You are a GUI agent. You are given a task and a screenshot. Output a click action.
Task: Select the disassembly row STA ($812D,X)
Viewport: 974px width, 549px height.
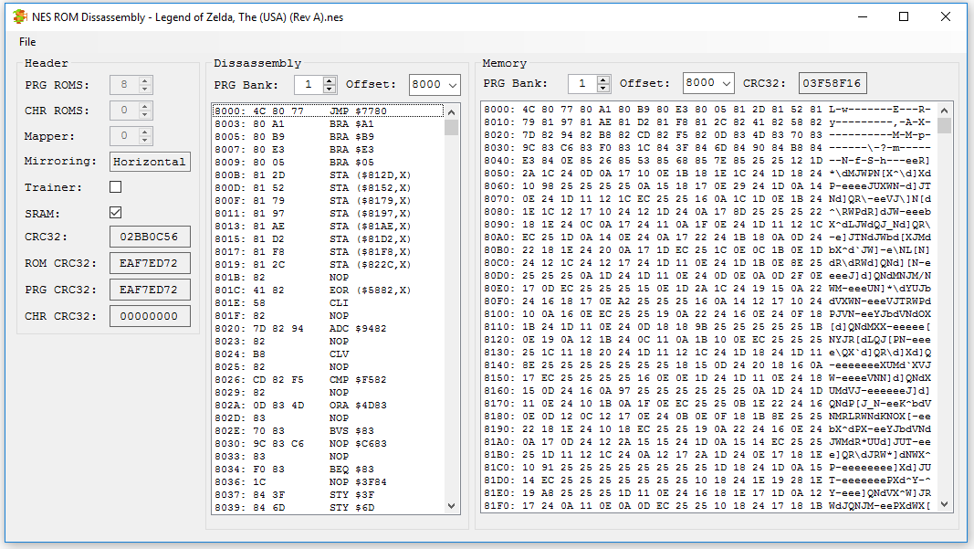tap(328, 175)
